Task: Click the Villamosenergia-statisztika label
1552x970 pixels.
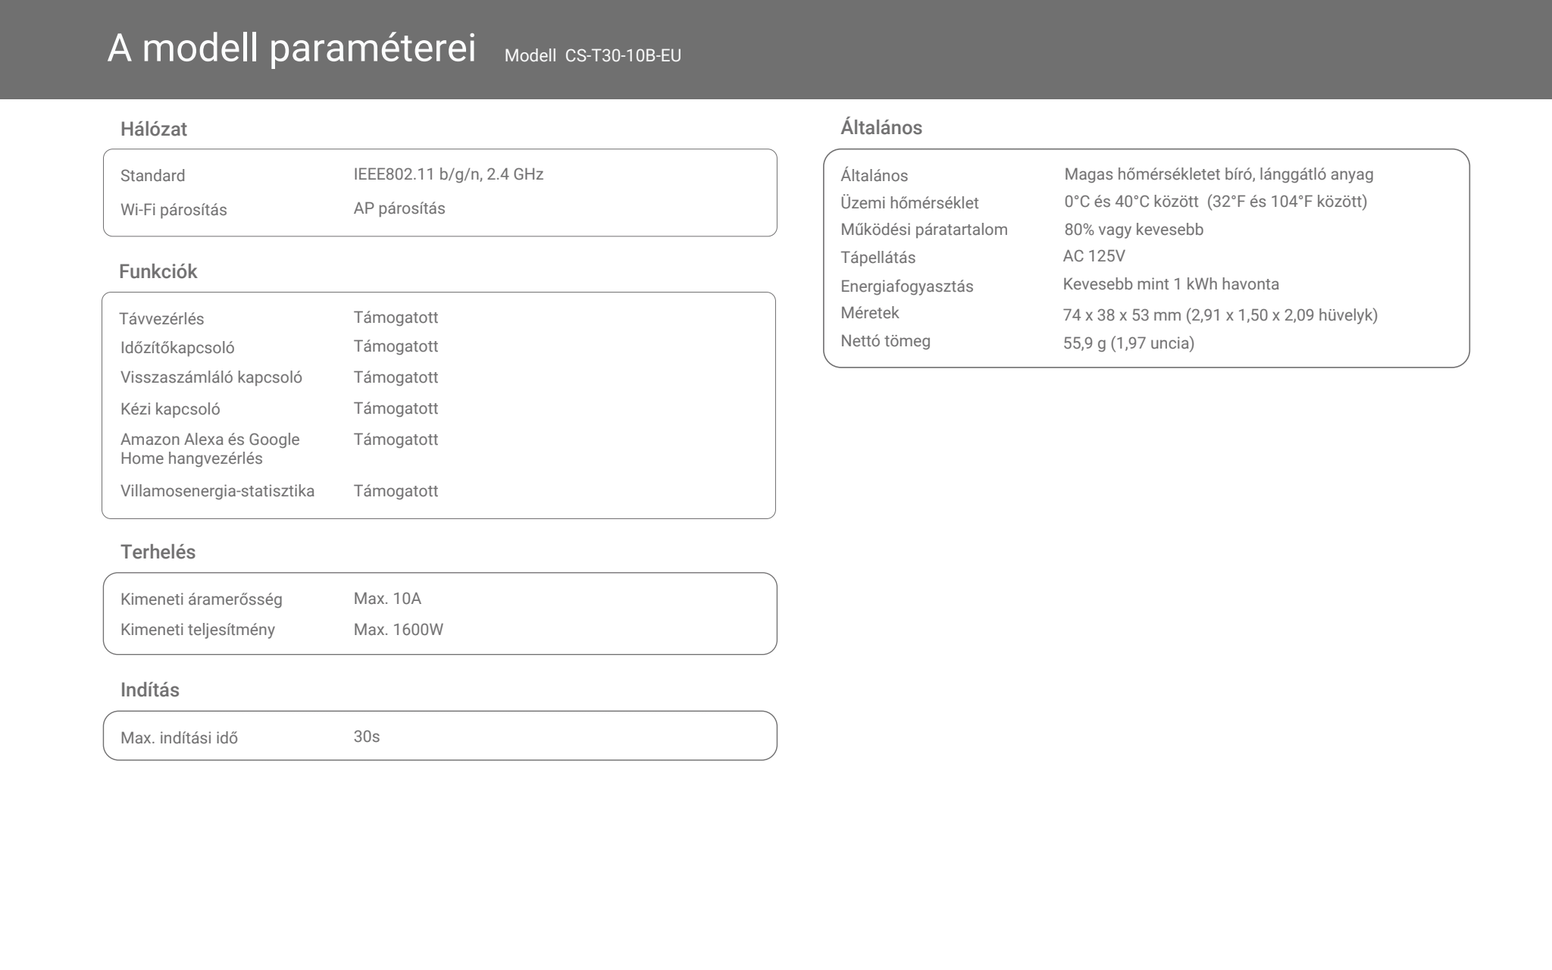Action: pos(217,491)
